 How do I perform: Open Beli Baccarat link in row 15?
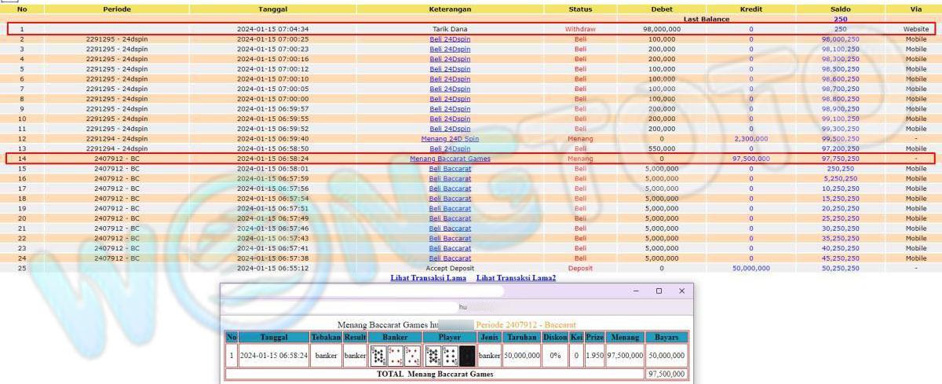(450, 168)
